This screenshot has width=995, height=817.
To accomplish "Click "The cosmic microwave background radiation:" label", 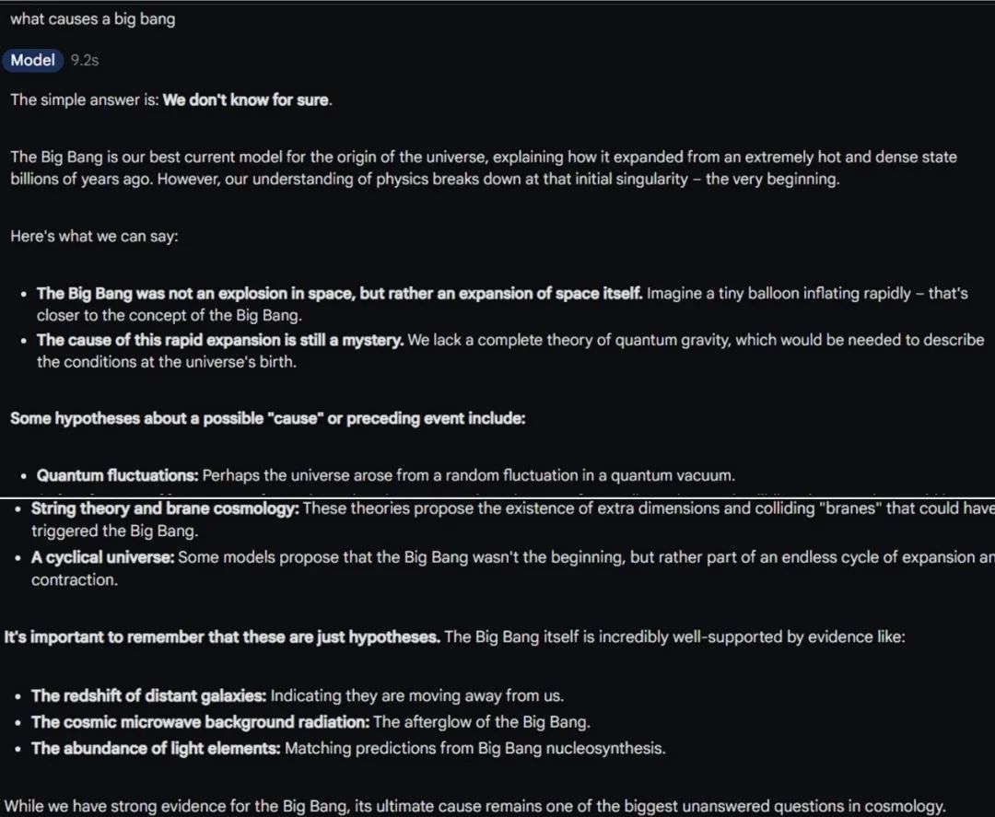I will (x=200, y=722).
